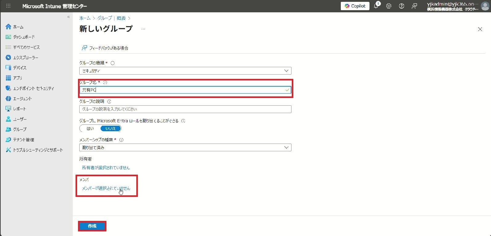Click info icon beside グループの説明
Viewport: 491px width, 236px height.
[109, 101]
